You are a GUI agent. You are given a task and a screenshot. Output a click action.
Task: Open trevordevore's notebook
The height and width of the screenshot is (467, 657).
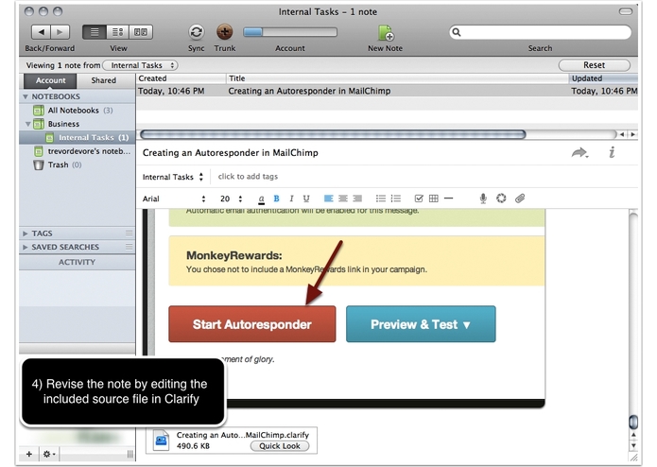[82, 151]
